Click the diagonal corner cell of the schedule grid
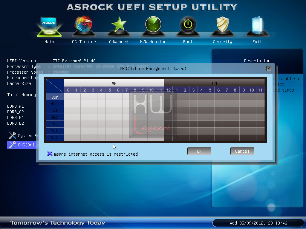Viewport: 306px width, 229px height. 55,86
